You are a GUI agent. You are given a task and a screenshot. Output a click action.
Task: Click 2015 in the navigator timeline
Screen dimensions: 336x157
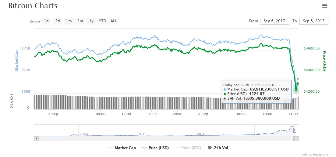142,134
